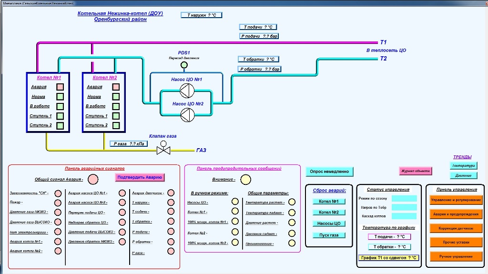Click the PDS1 pressure differential indicator
This screenshot has height=274, width=488.
click(184, 65)
